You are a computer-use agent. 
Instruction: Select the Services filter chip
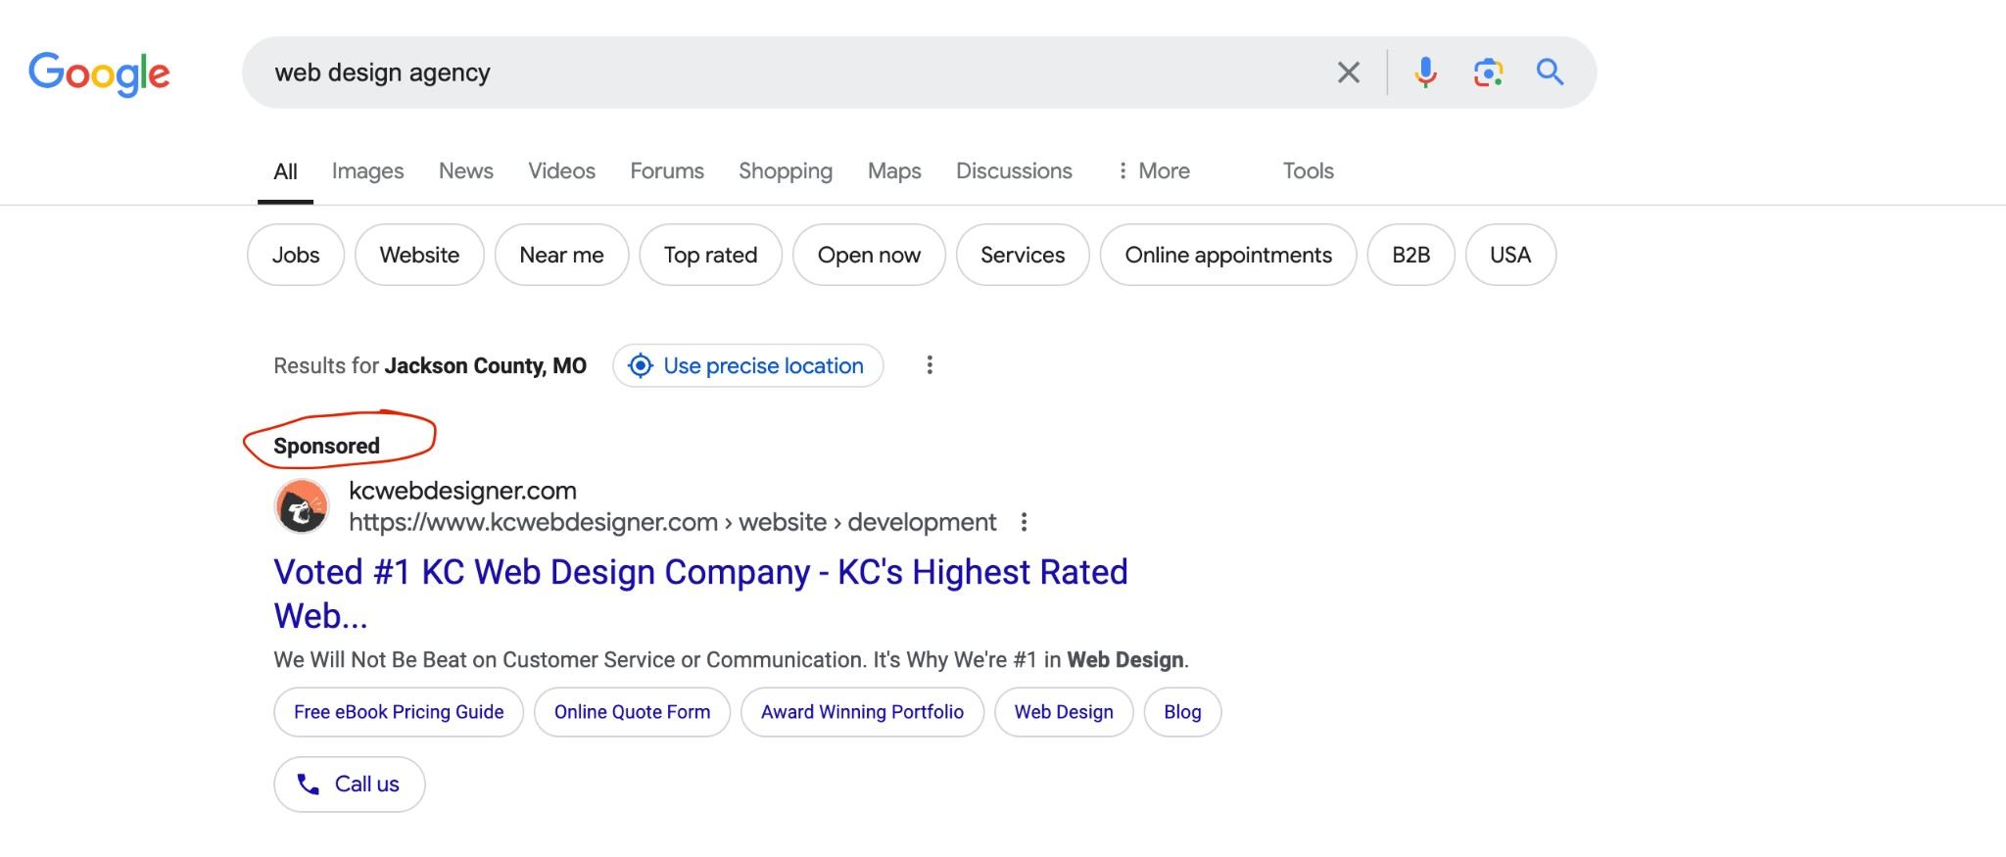tap(1023, 255)
